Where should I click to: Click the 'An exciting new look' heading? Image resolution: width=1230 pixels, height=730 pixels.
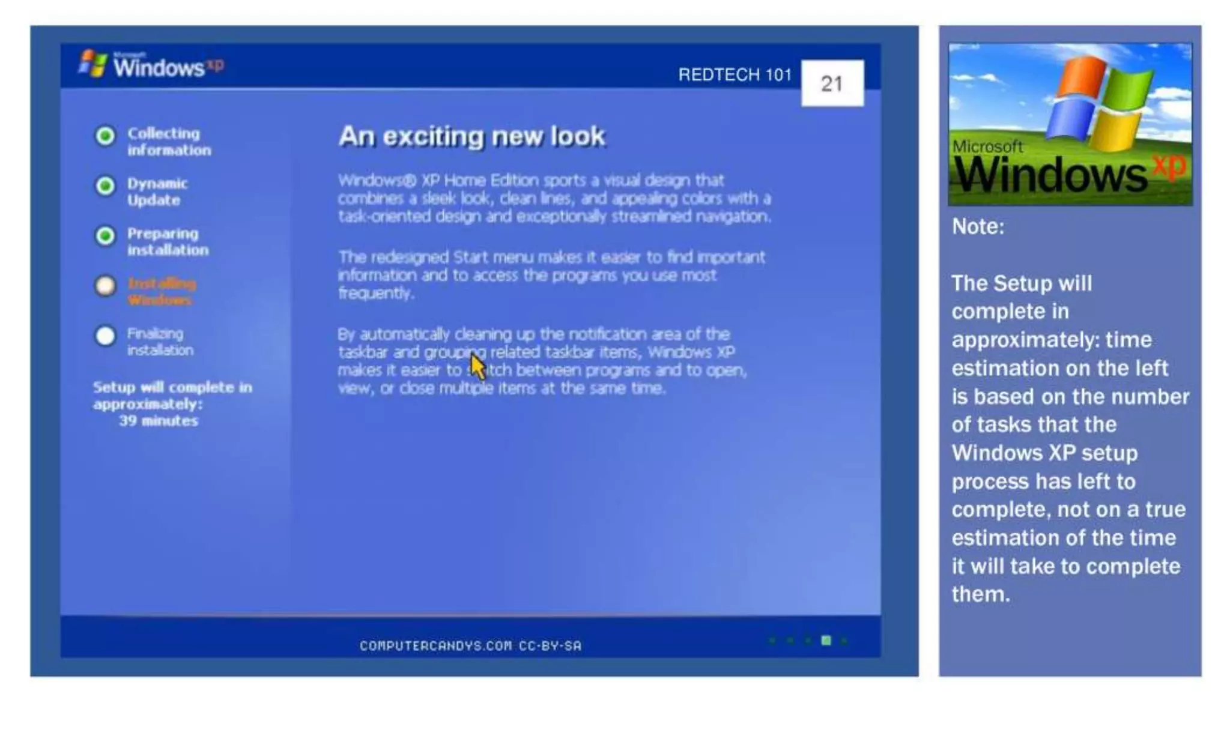point(471,136)
